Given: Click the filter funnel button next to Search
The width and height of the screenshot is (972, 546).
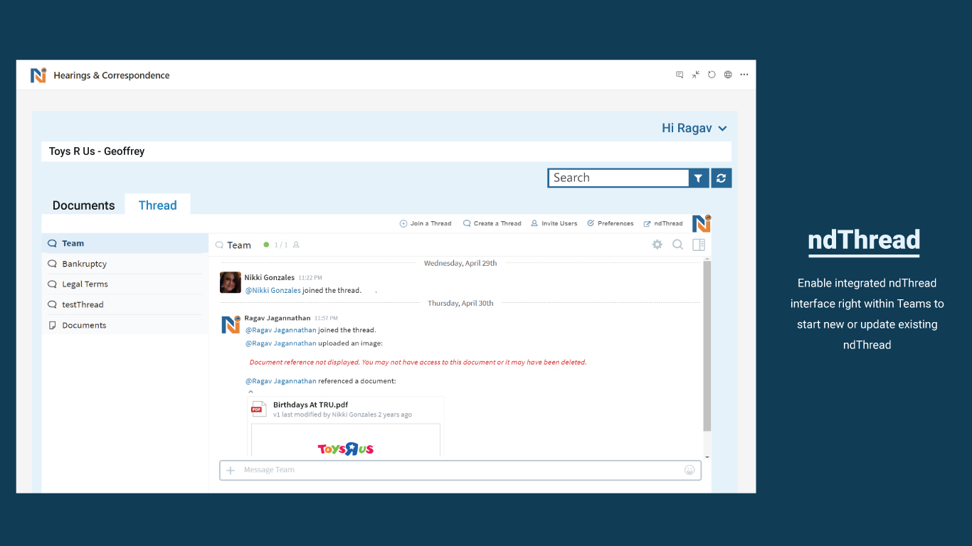Looking at the screenshot, I should (x=699, y=178).
